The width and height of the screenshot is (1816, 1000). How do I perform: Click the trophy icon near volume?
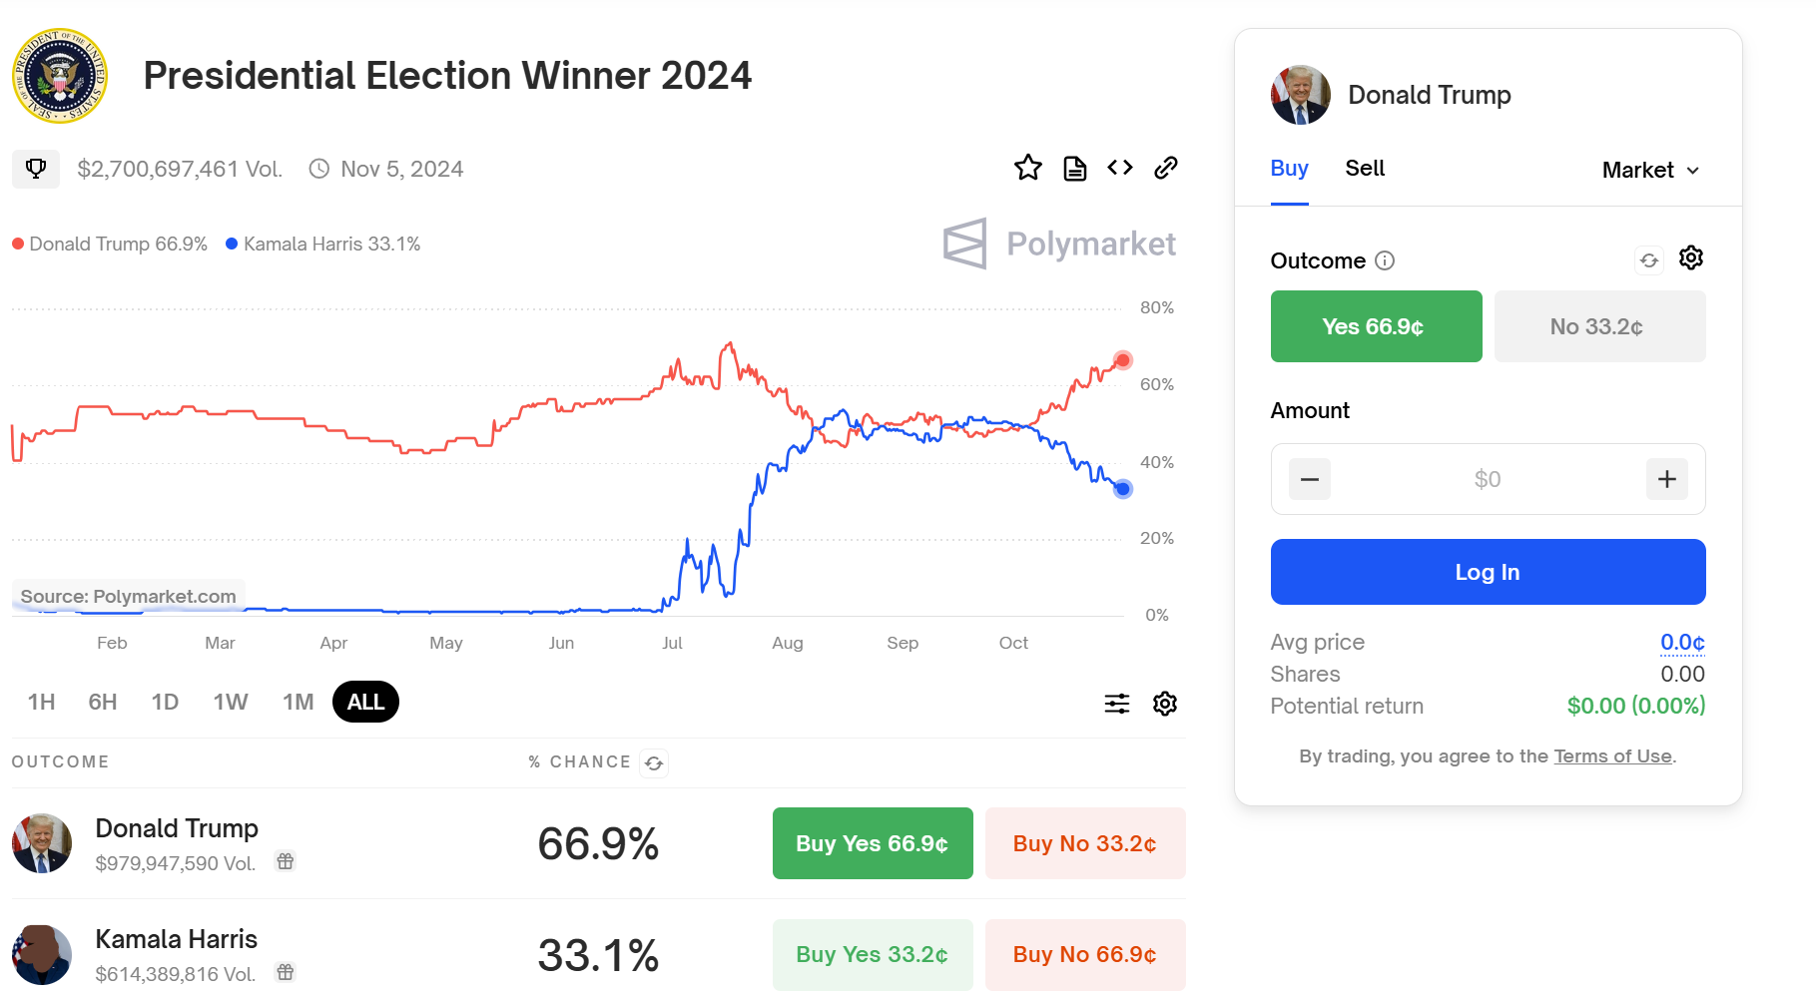click(36, 169)
